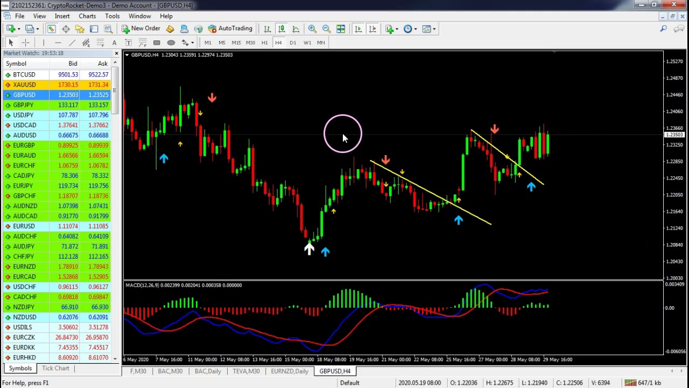The image size is (689, 388).
Task: Switch to M15 timeframe
Action: click(236, 43)
